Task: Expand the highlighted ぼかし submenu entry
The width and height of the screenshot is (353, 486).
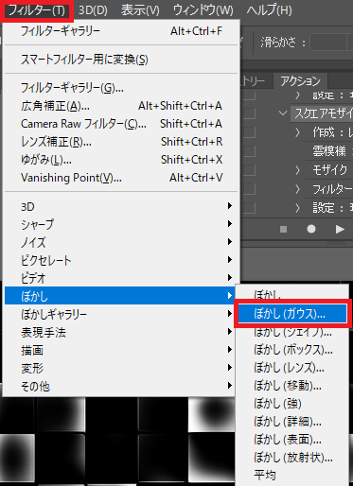Action: (121, 296)
